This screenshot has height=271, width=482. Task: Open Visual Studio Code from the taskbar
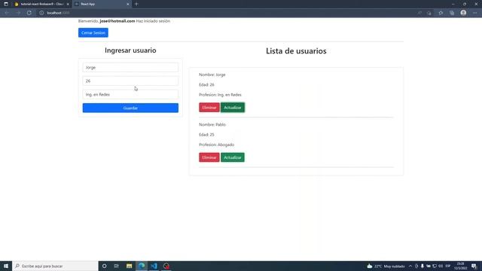coord(154,266)
